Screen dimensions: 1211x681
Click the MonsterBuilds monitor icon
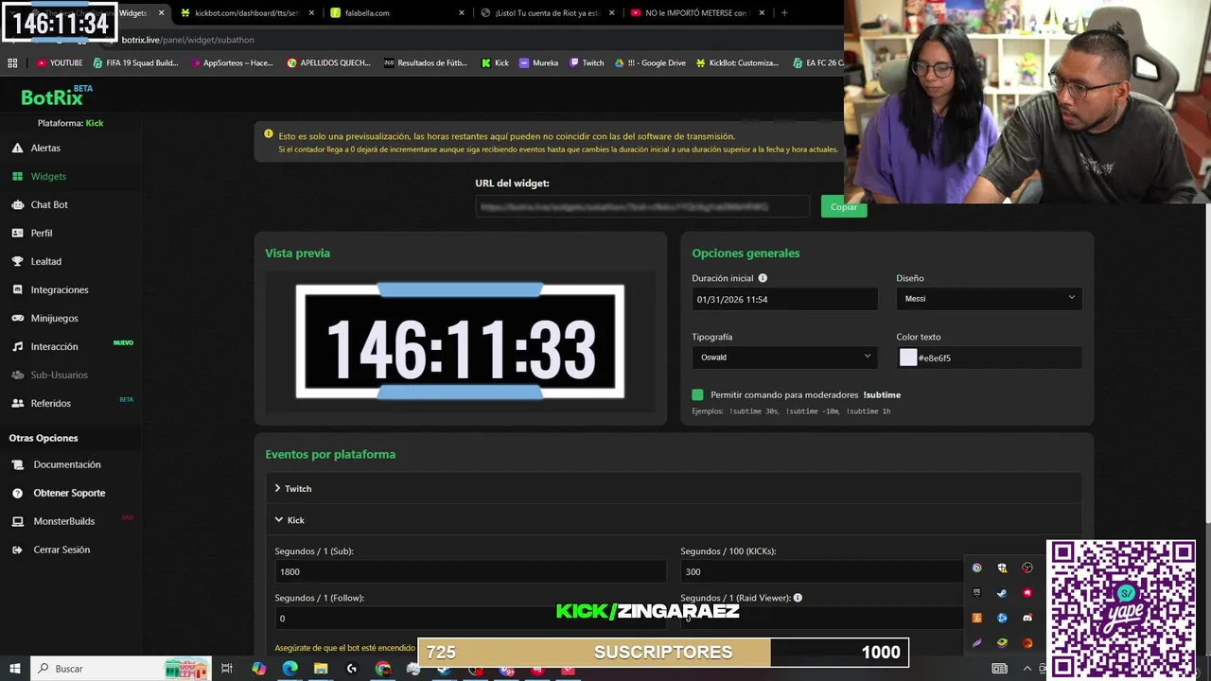click(17, 521)
